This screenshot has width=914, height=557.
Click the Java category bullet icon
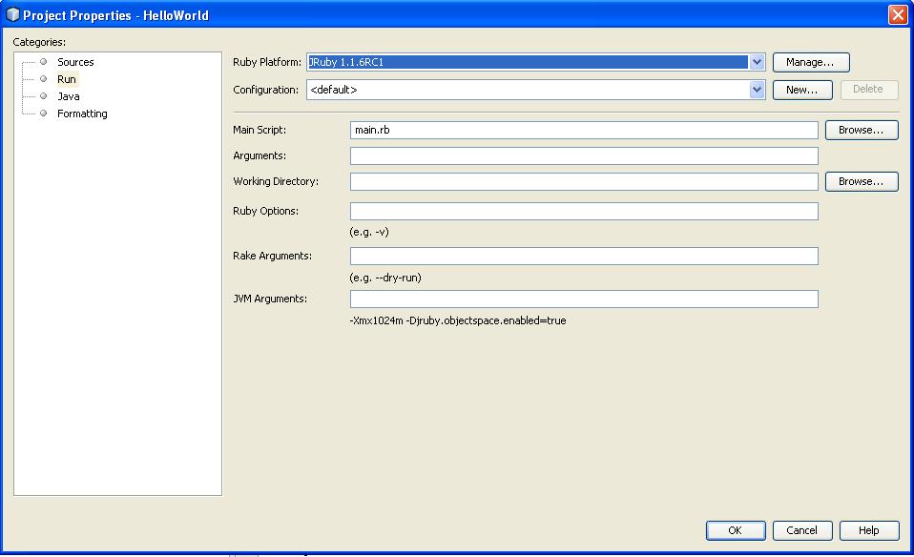pyautogui.click(x=43, y=96)
